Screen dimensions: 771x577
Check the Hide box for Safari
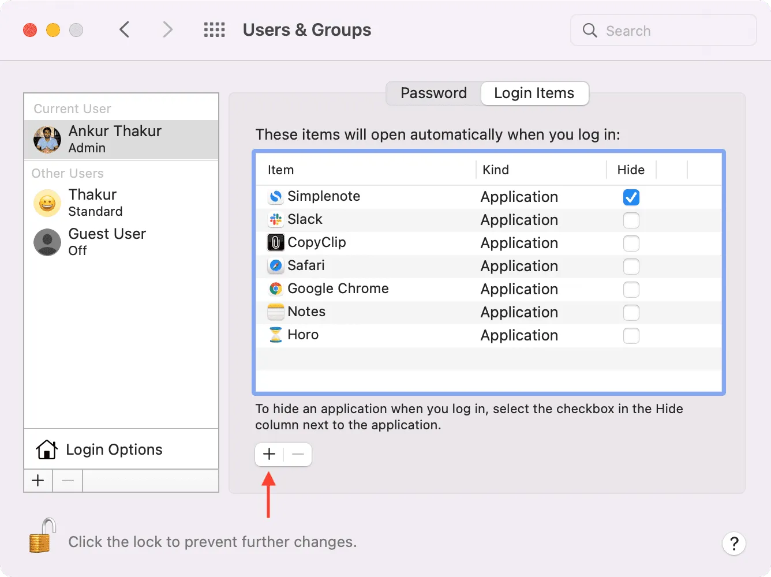tap(631, 267)
